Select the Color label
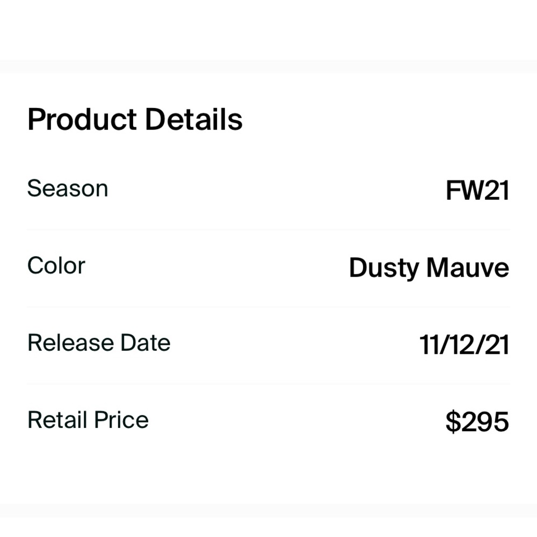The height and width of the screenshot is (537, 537). (x=56, y=266)
